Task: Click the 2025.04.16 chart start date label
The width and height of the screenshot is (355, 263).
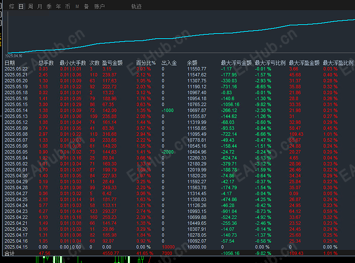Action: [14, 56]
